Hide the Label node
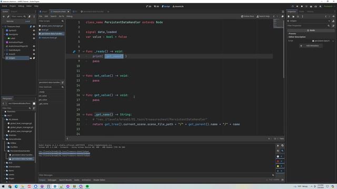 [x=34, y=38]
